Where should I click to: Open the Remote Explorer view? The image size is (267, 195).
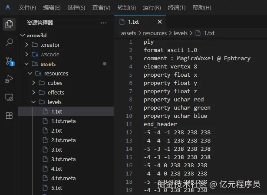[9, 97]
